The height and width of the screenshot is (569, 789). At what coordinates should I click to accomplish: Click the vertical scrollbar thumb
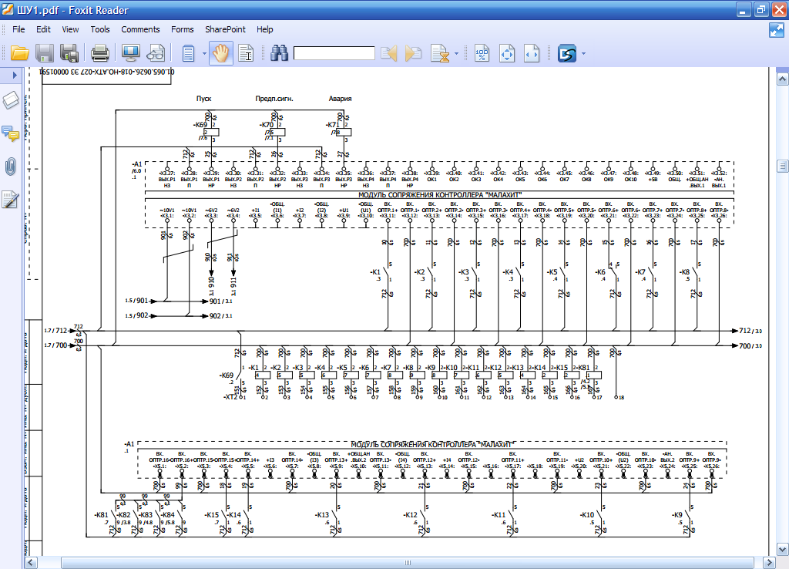click(782, 166)
